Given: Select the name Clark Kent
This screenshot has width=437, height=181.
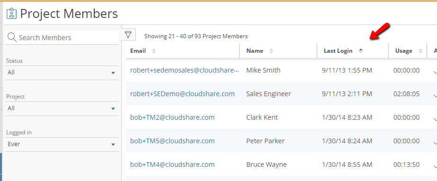Looking at the screenshot, I should tap(262, 117).
